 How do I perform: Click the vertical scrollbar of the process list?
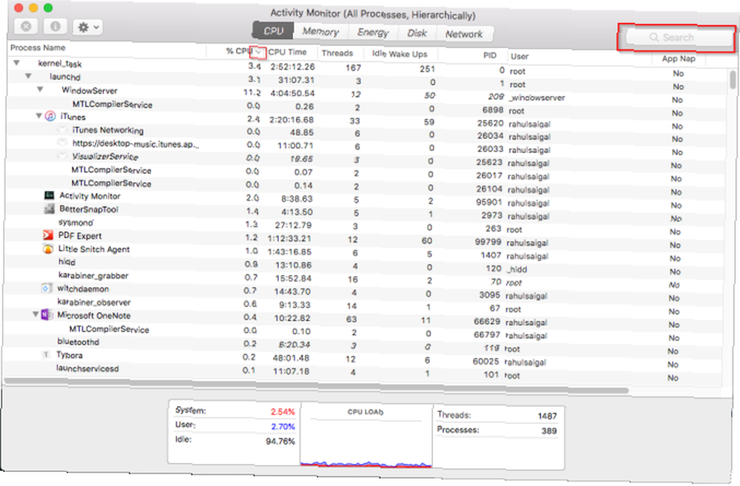coord(732,79)
